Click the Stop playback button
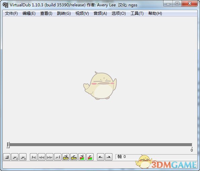 click(x=7, y=157)
